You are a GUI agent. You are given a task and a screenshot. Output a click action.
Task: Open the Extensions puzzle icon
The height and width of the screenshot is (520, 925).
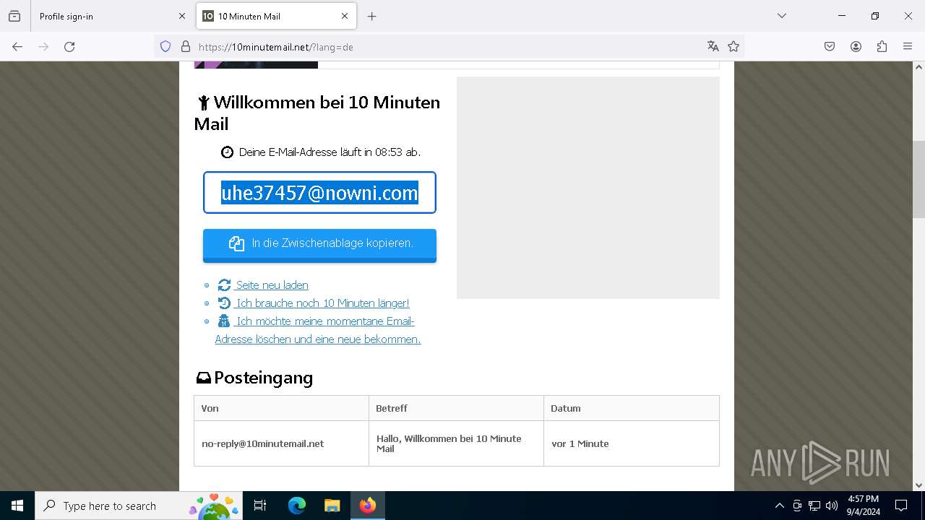pos(882,46)
